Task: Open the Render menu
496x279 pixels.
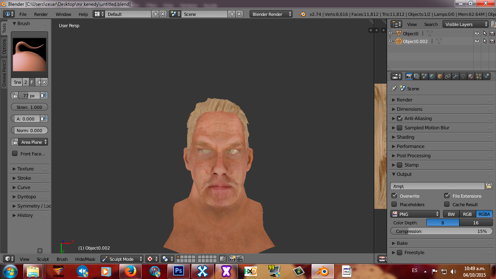Action: click(x=41, y=14)
